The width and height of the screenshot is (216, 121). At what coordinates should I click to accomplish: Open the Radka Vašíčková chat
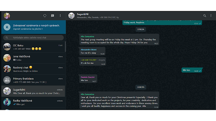click(x=33, y=102)
